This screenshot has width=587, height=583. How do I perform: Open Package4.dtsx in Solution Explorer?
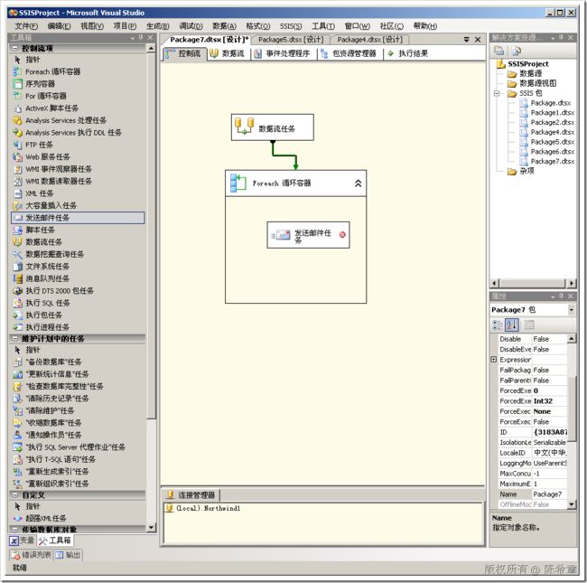click(x=548, y=132)
